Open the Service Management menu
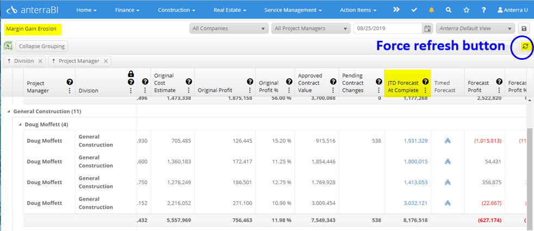Viewport: 534px width, 231px height. (293, 10)
